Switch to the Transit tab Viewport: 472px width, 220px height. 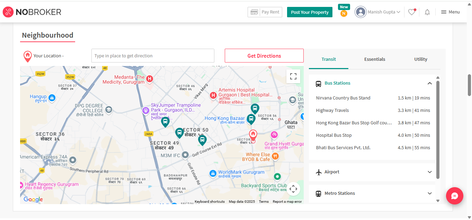[x=329, y=59]
